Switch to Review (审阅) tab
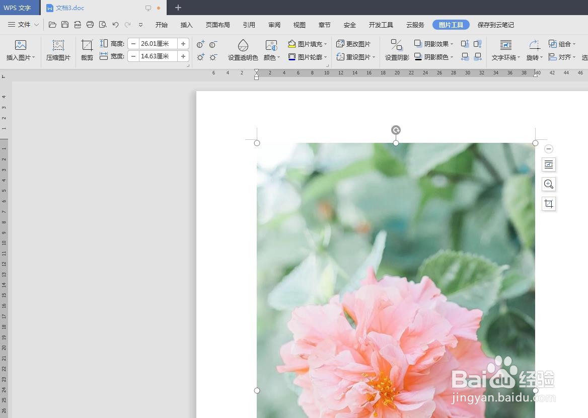Viewport: 588px width, 418px height. (x=274, y=25)
